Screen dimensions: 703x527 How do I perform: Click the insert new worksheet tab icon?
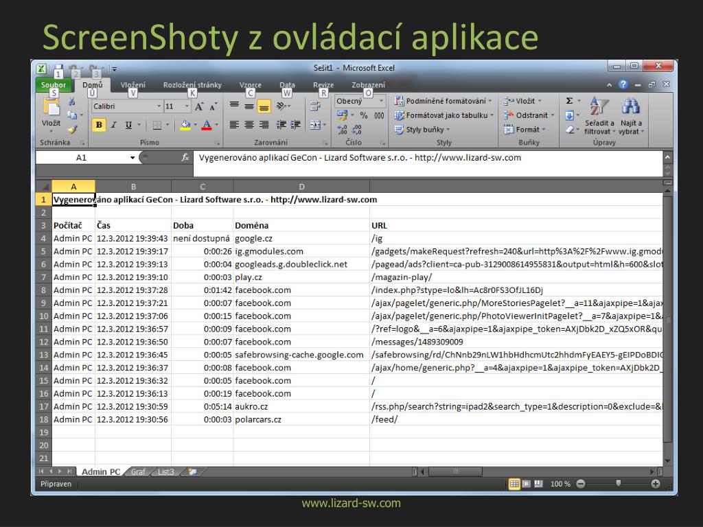[x=193, y=472]
